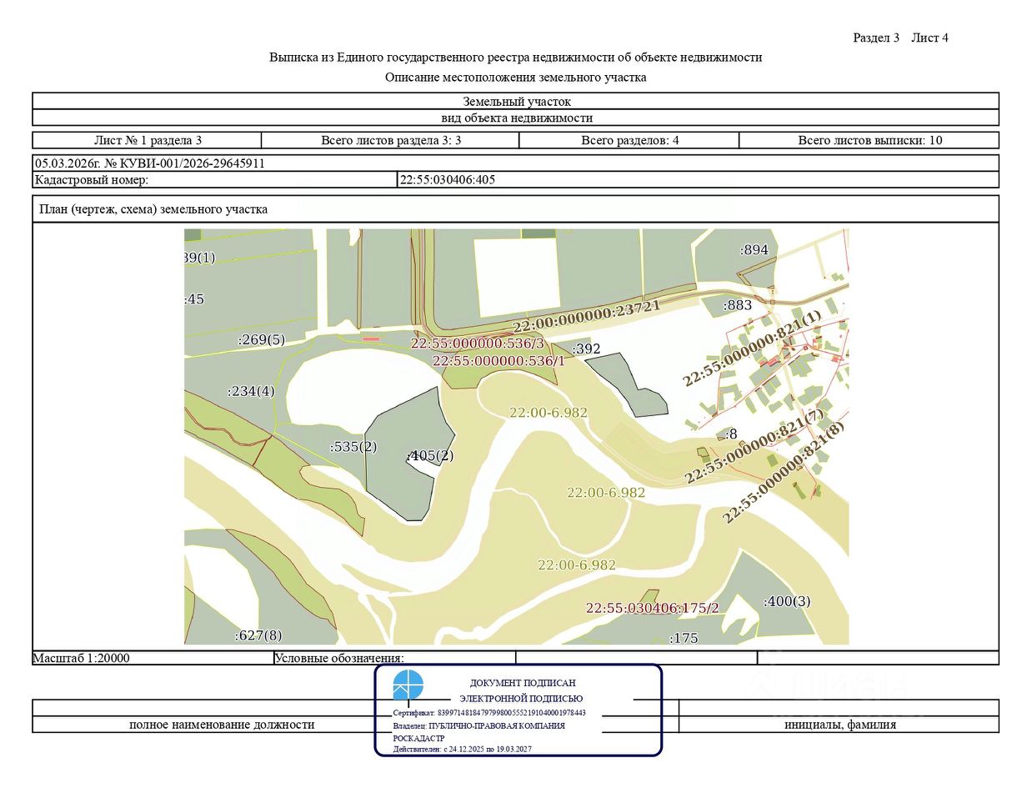Screen dimensions: 1032x798
Task: Click 'Условные обозначения:' legend label
Action: click(339, 658)
